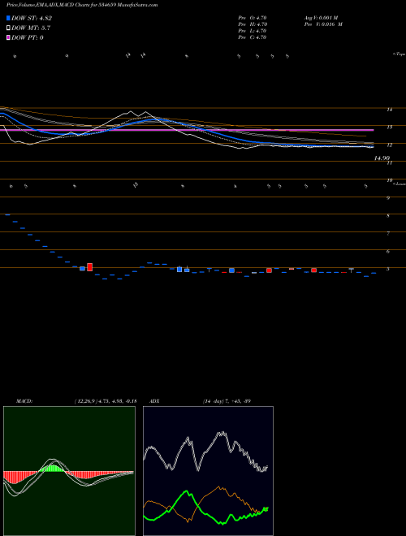Click the magenta DOW PT legend swatch
The width and height of the screenshot is (406, 536).
click(x=9, y=37)
